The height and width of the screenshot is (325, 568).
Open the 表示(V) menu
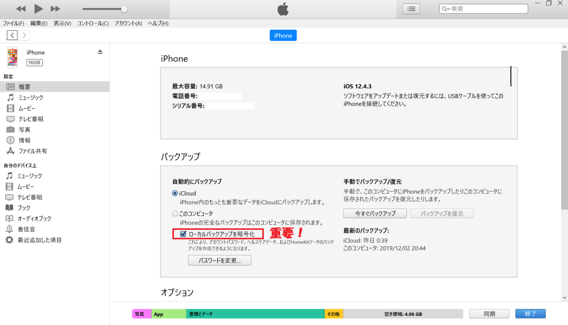click(62, 23)
